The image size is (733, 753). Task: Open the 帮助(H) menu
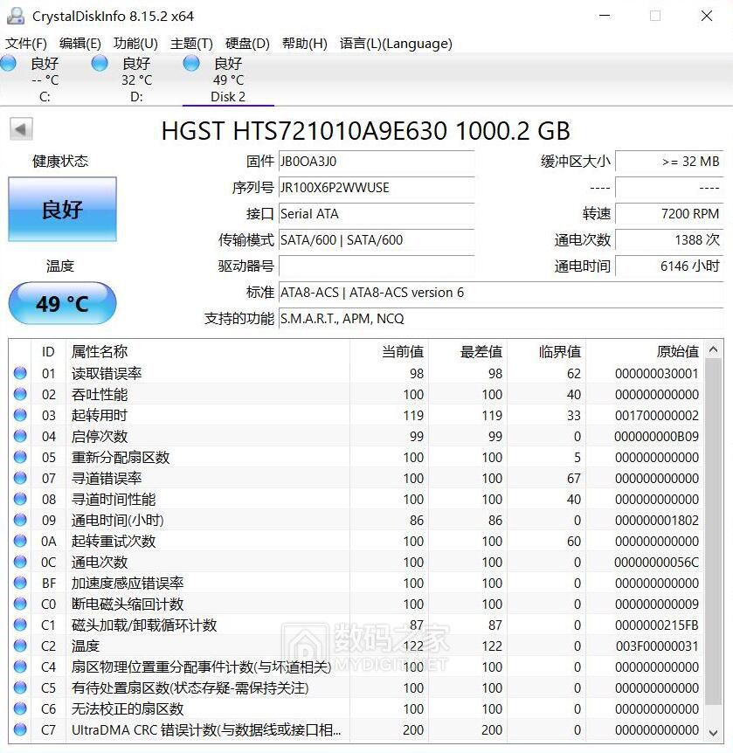coord(305,44)
